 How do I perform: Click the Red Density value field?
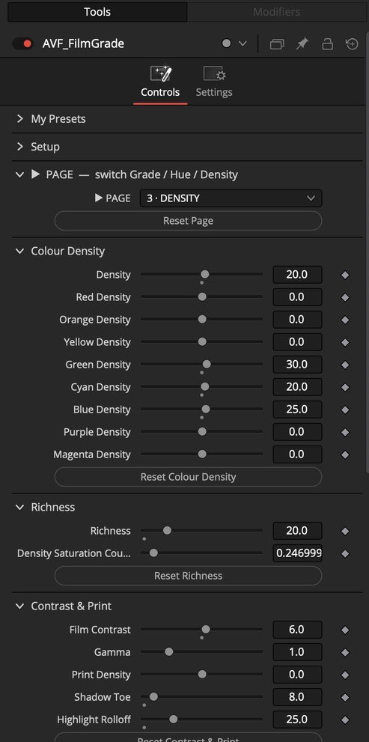(x=297, y=297)
